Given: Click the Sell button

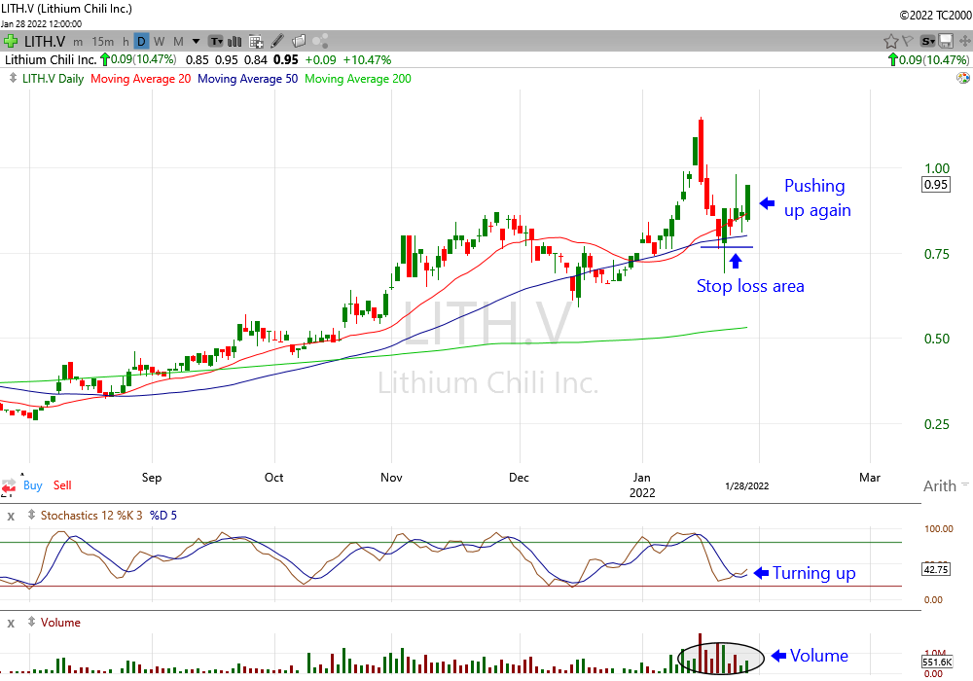Looking at the screenshot, I should tap(62, 485).
